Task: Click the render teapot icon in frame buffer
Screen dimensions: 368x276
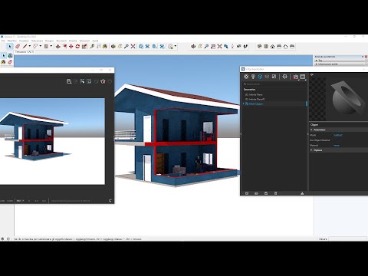Action: coord(103,81)
